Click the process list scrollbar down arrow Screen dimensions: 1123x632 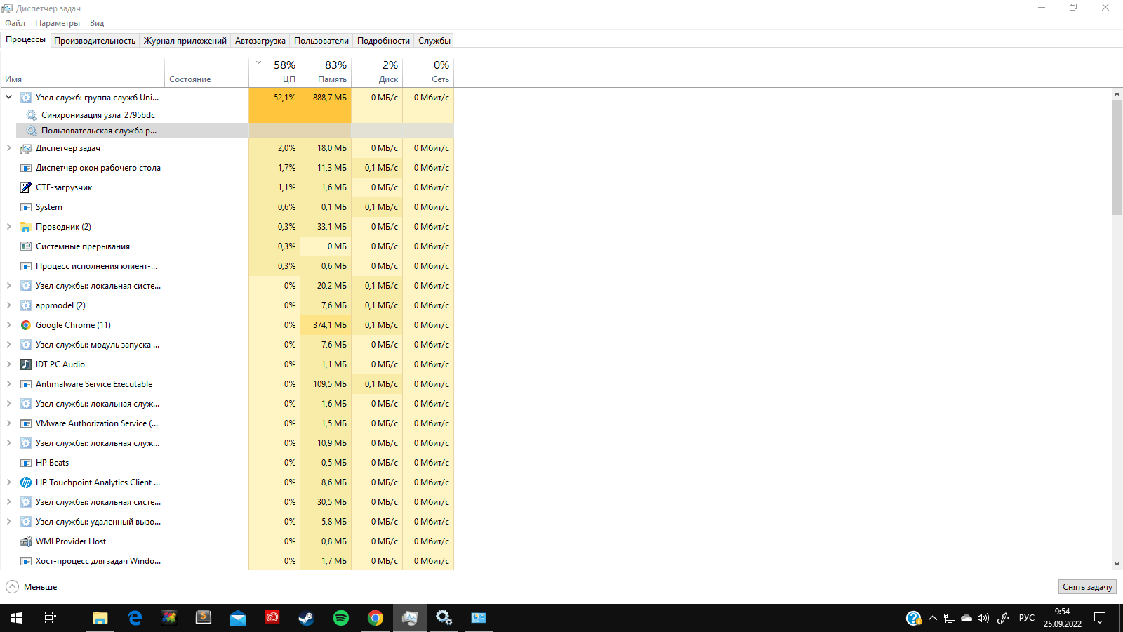coord(1117,563)
